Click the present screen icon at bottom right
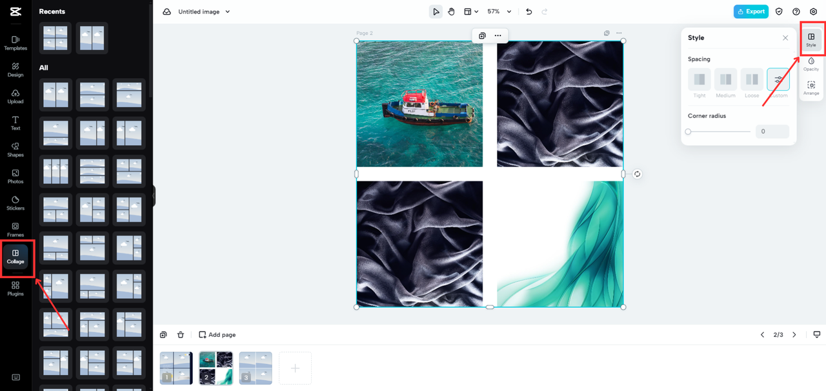This screenshot has width=826, height=391. pyautogui.click(x=816, y=335)
